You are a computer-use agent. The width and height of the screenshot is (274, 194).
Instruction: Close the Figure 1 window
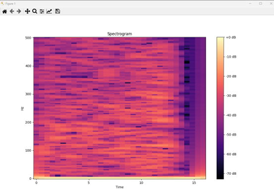pyautogui.click(x=271, y=3)
